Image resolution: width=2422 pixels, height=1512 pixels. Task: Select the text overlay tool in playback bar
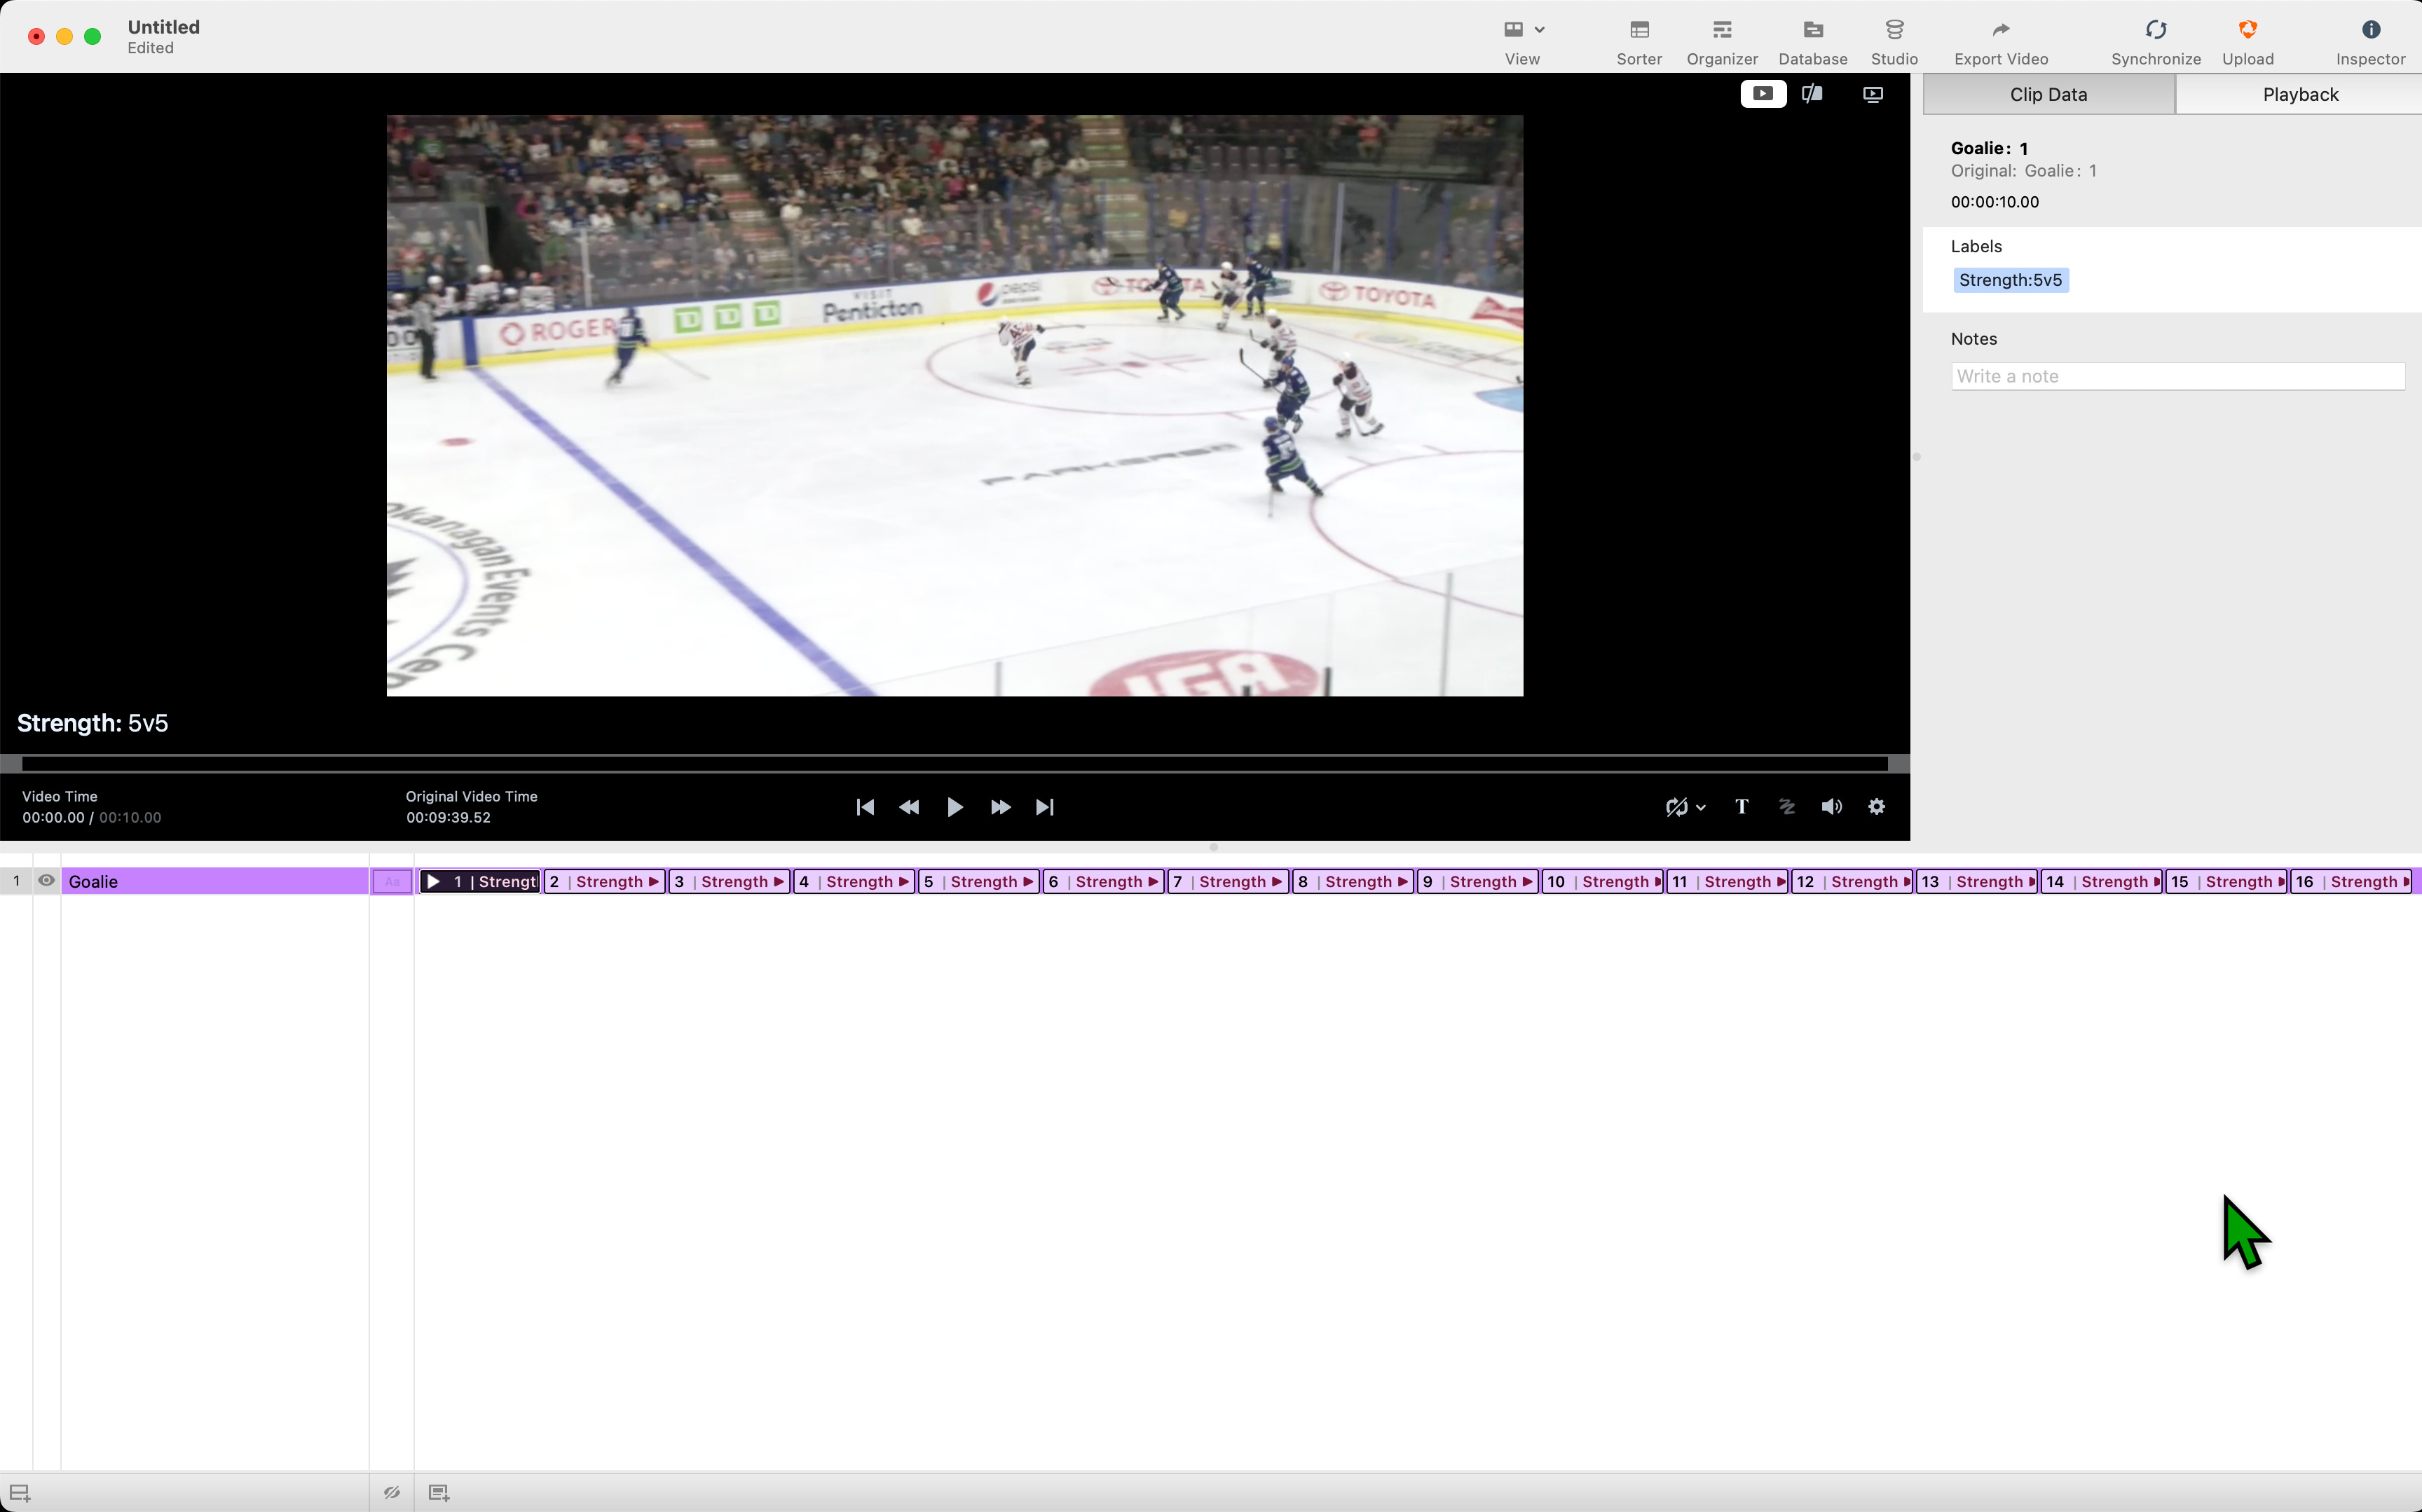tap(1741, 807)
